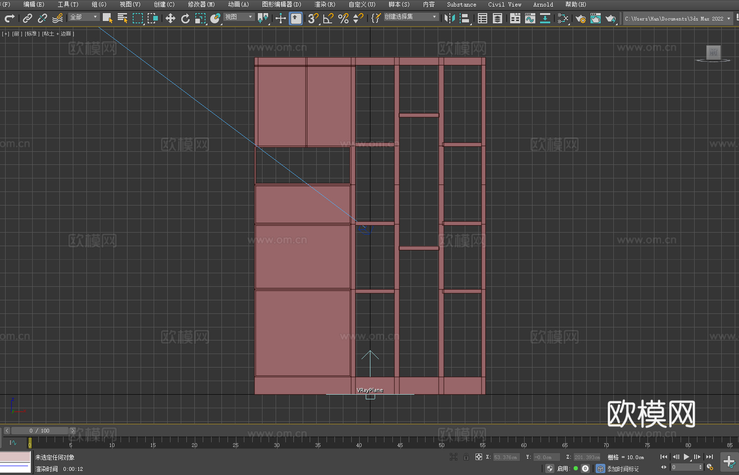Activate the Select and Rotate tool
Image resolution: width=739 pixels, height=475 pixels.
point(185,18)
